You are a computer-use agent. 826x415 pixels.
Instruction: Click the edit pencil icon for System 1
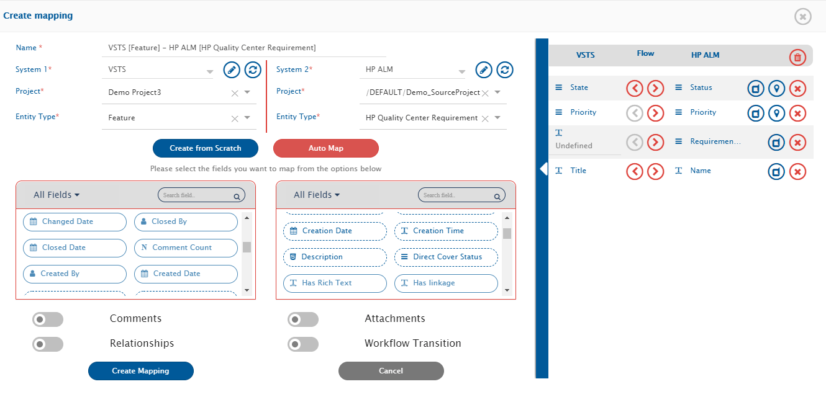tap(232, 69)
